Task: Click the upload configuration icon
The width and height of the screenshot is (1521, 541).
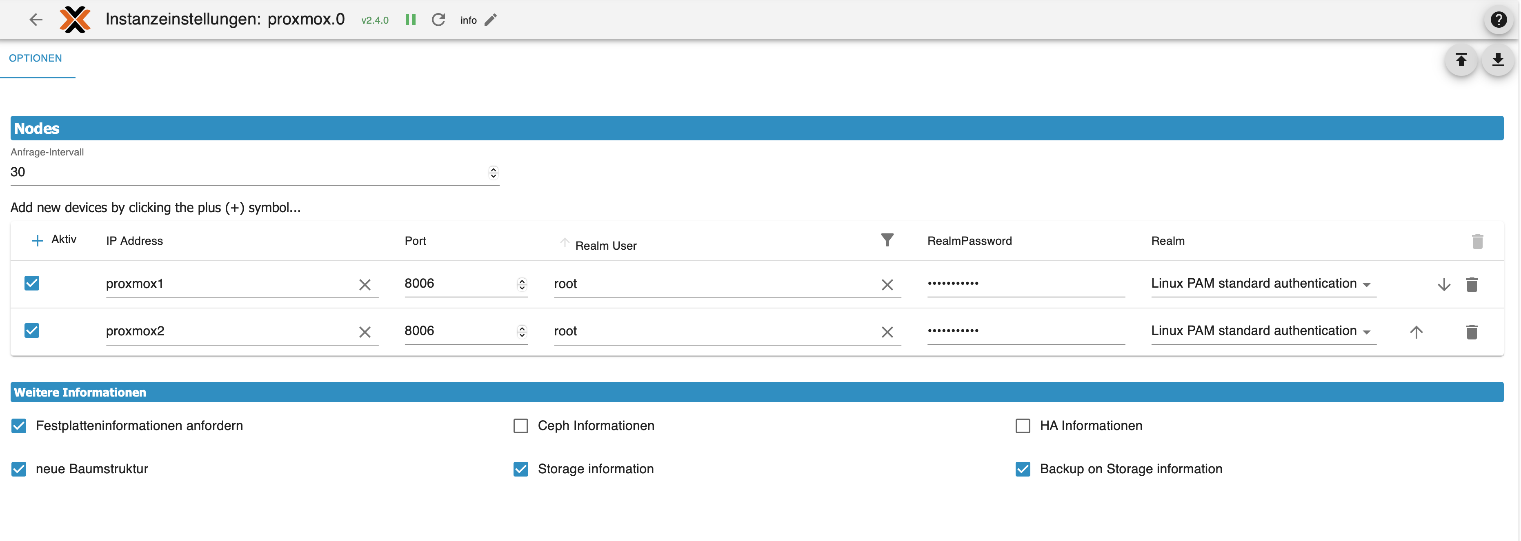Action: [x=1461, y=60]
